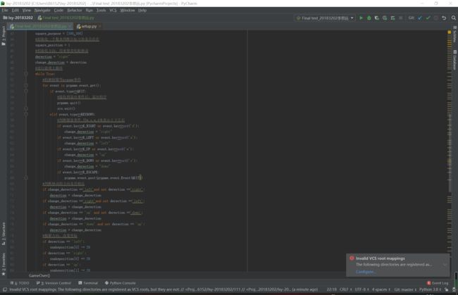The height and width of the screenshot is (295, 458).
Task: Open the Database tool window on the right edge
Action: (454, 60)
